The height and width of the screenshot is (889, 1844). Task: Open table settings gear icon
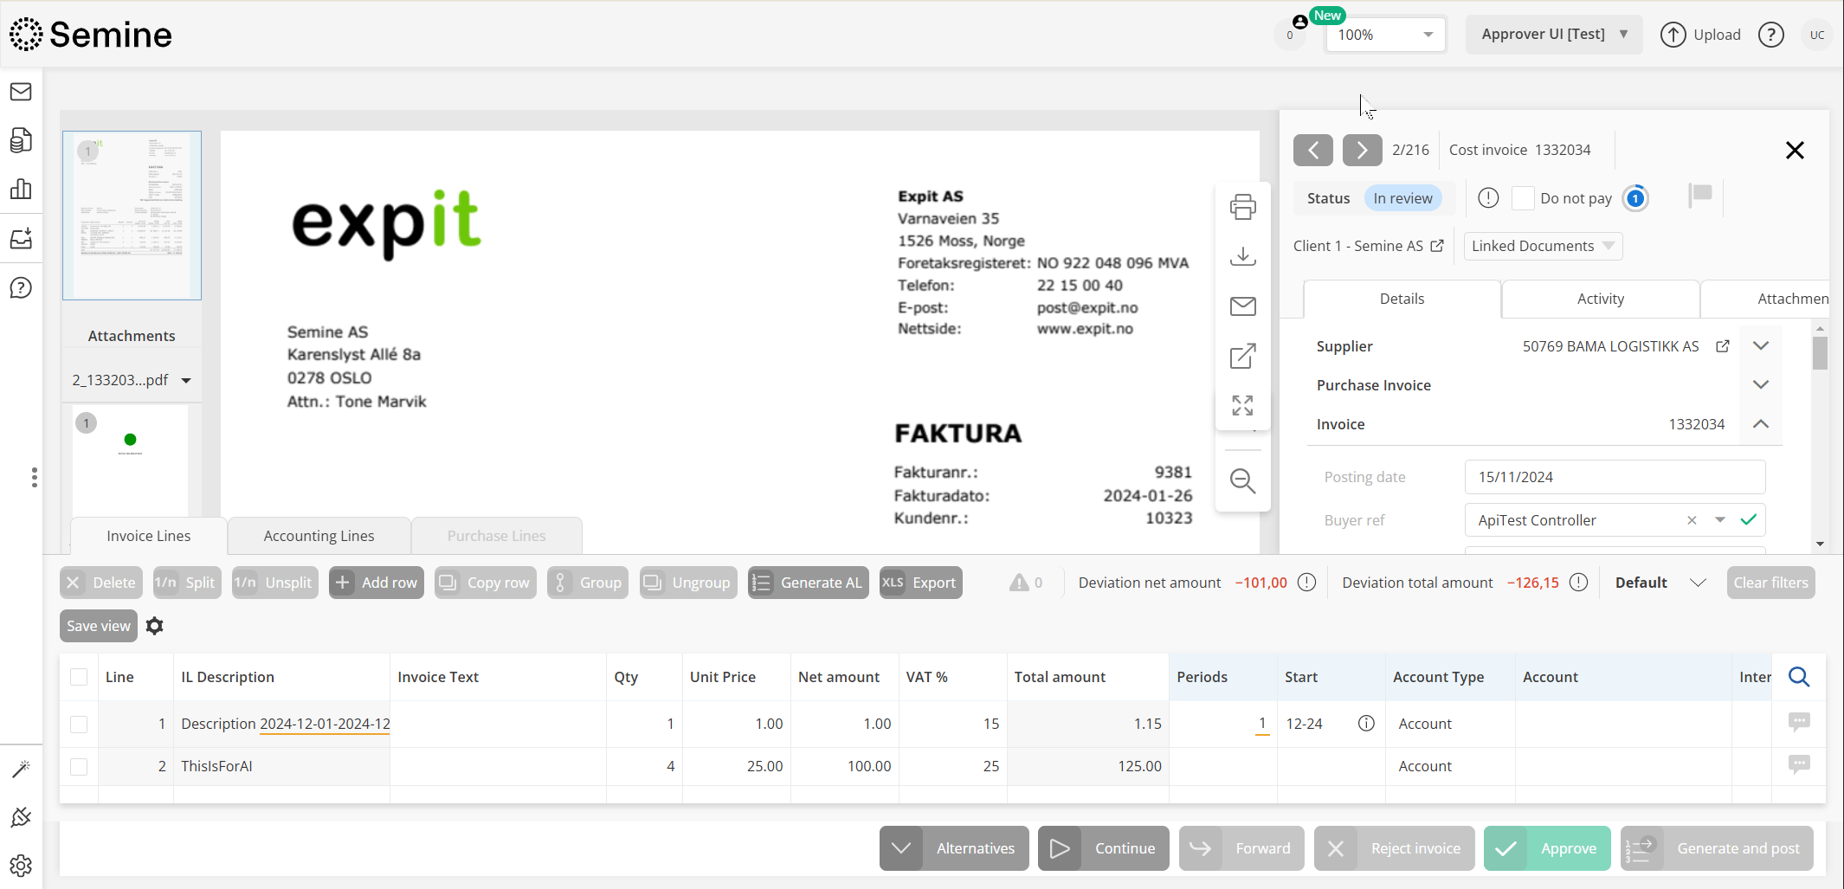(155, 626)
